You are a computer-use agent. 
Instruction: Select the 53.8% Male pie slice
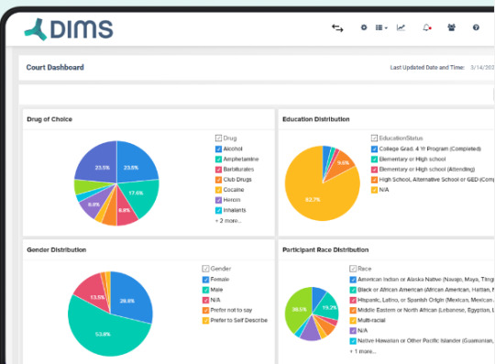[103, 334]
